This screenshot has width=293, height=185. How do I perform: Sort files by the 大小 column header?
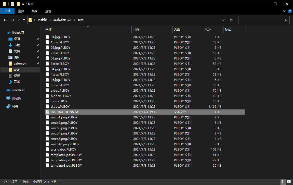(208, 29)
